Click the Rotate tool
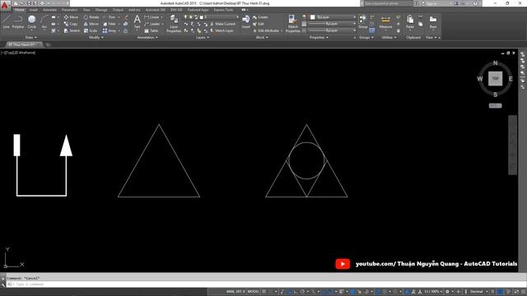The width and height of the screenshot is (527, 296). tap(91, 17)
